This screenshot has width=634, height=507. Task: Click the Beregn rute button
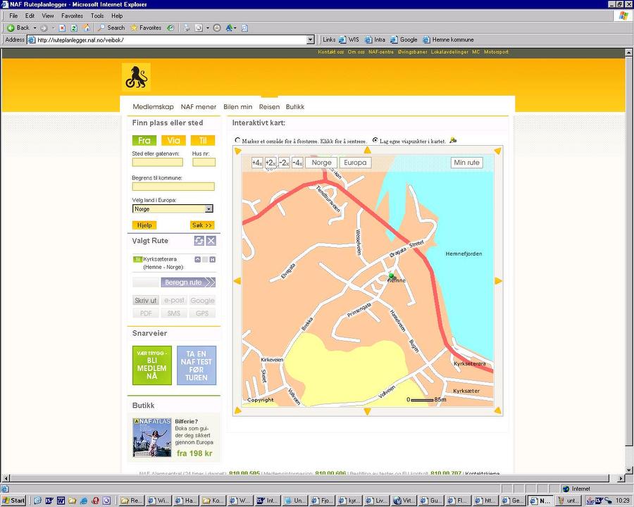pos(187,282)
